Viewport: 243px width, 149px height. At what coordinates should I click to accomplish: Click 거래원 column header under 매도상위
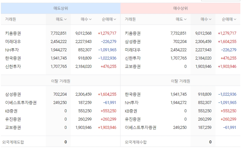11,19
